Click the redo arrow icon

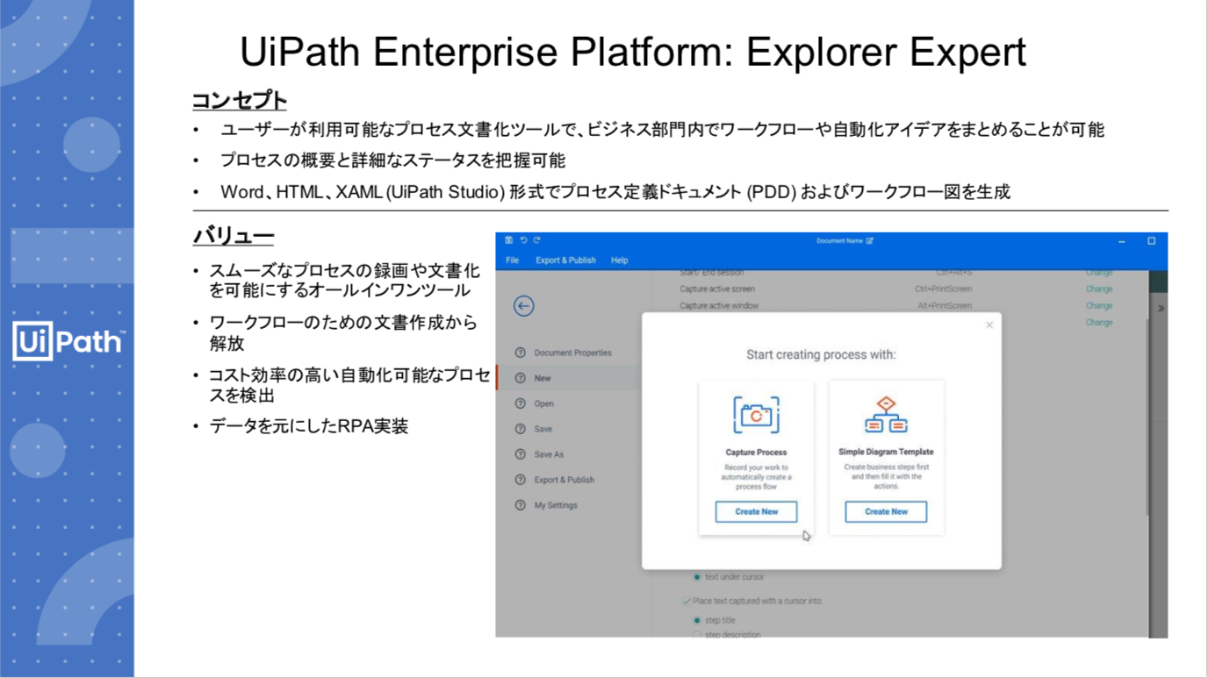pyautogui.click(x=536, y=240)
